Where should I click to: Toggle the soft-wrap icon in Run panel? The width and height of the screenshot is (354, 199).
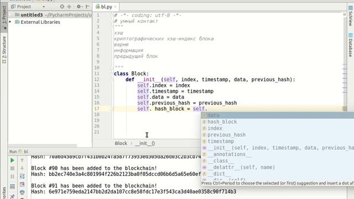click(x=22, y=176)
